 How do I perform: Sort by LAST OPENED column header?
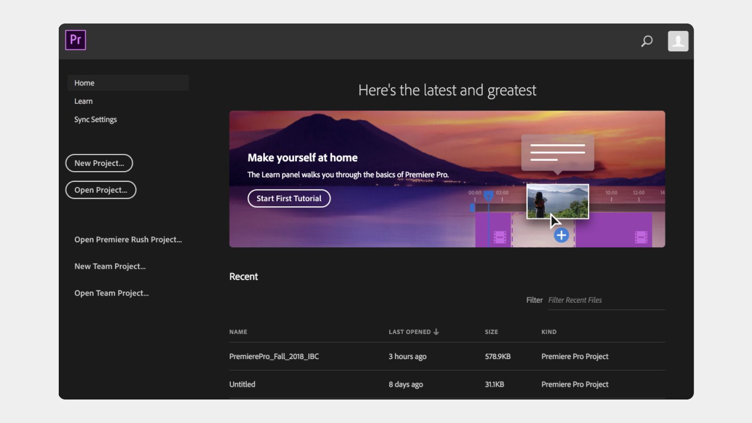click(409, 332)
